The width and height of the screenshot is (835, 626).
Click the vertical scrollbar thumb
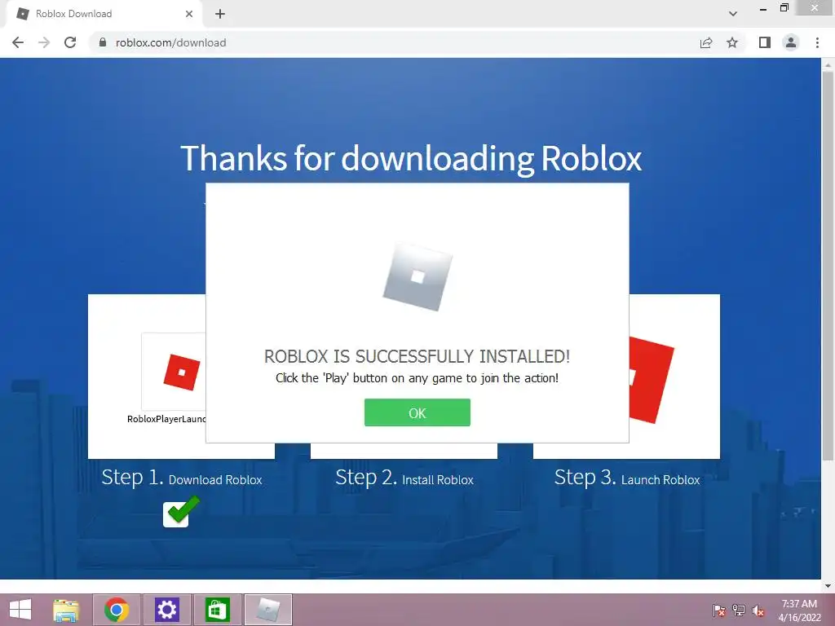(x=828, y=267)
